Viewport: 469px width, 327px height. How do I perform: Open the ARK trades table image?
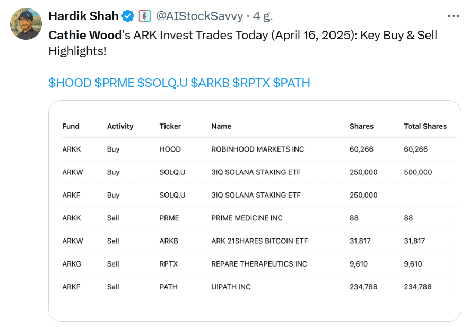click(x=255, y=211)
